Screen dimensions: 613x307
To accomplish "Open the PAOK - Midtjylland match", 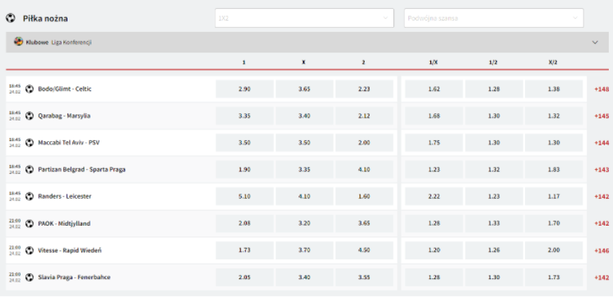I will [64, 223].
